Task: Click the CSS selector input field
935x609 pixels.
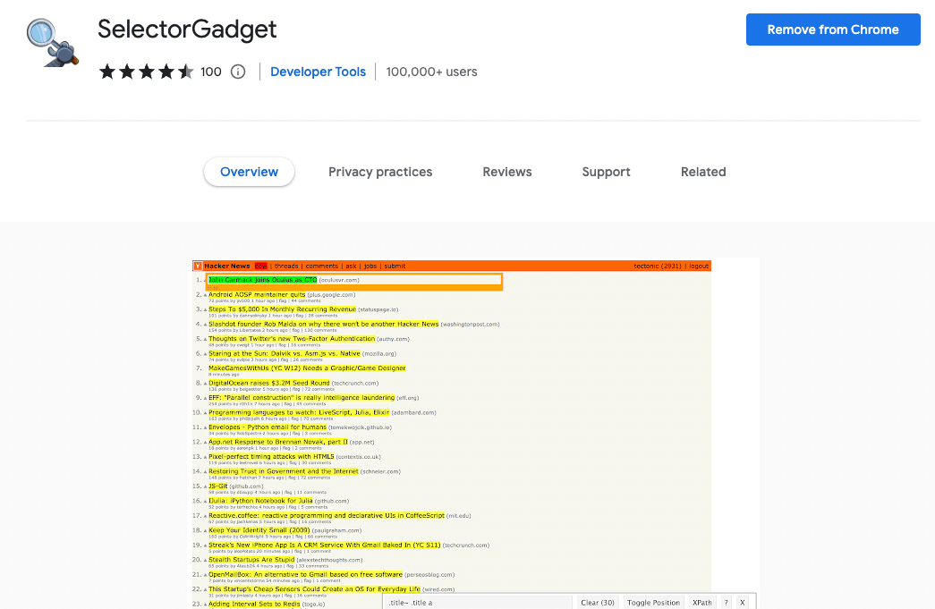Action: pos(478,603)
